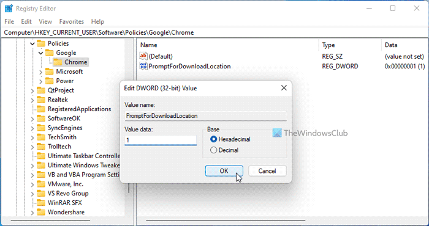Click the REG_DWORD type cell
Viewport: 429px width, 226px height.
point(340,66)
